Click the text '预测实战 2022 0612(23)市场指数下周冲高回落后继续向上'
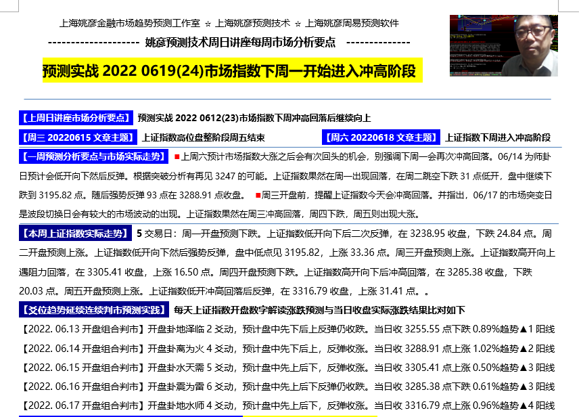 (254, 118)
